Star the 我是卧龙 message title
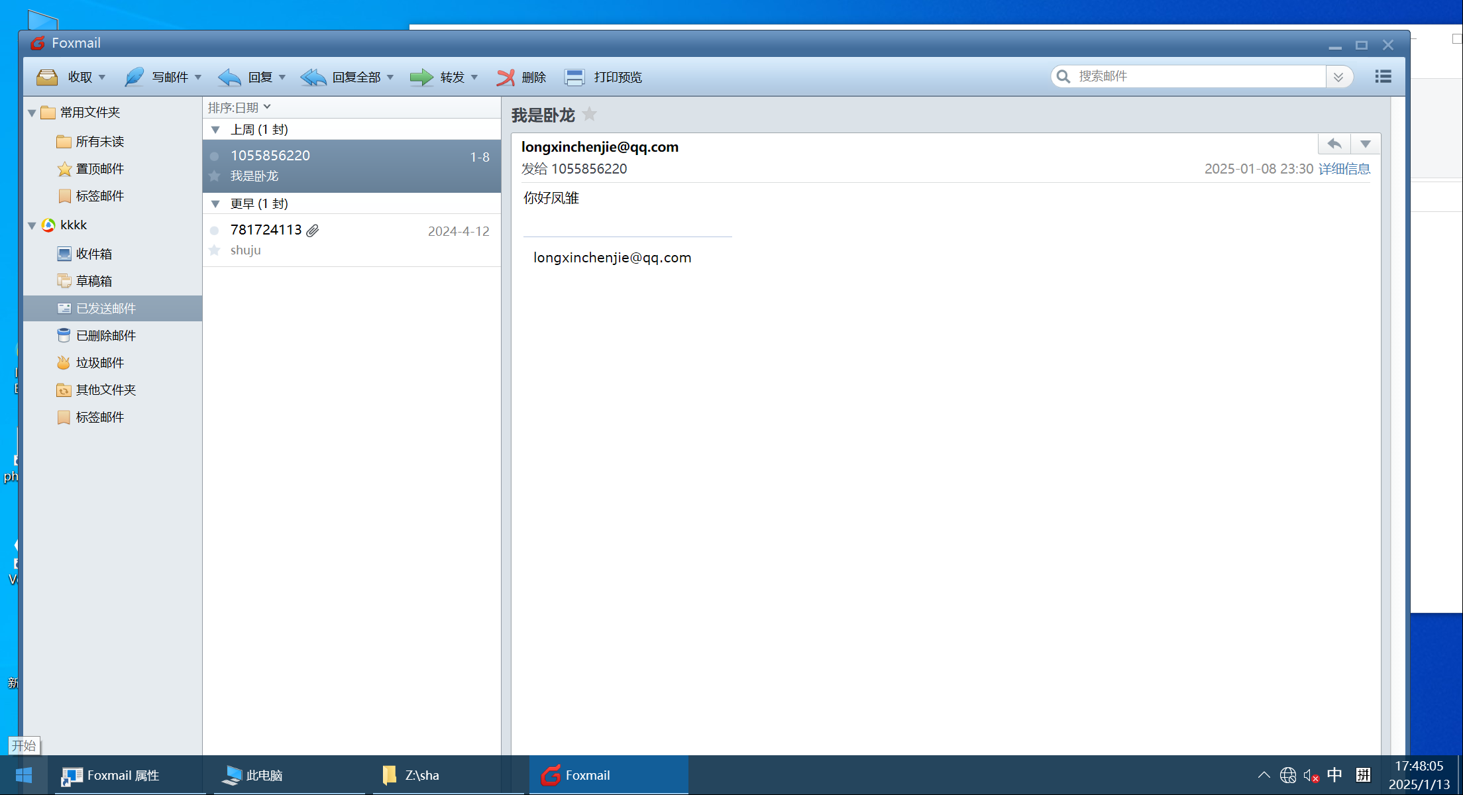Image resolution: width=1463 pixels, height=795 pixels. point(589,115)
